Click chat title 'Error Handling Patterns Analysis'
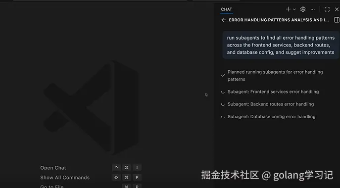The width and height of the screenshot is (340, 188). (x=279, y=20)
